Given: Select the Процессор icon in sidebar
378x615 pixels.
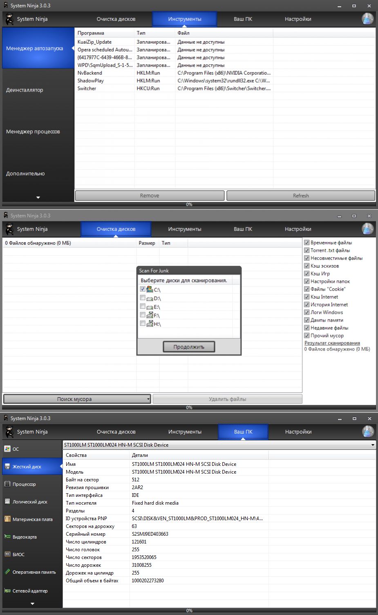Looking at the screenshot, I should 7,484.
